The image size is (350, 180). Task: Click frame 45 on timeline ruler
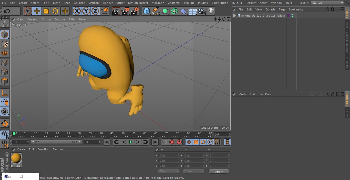(x=112, y=133)
